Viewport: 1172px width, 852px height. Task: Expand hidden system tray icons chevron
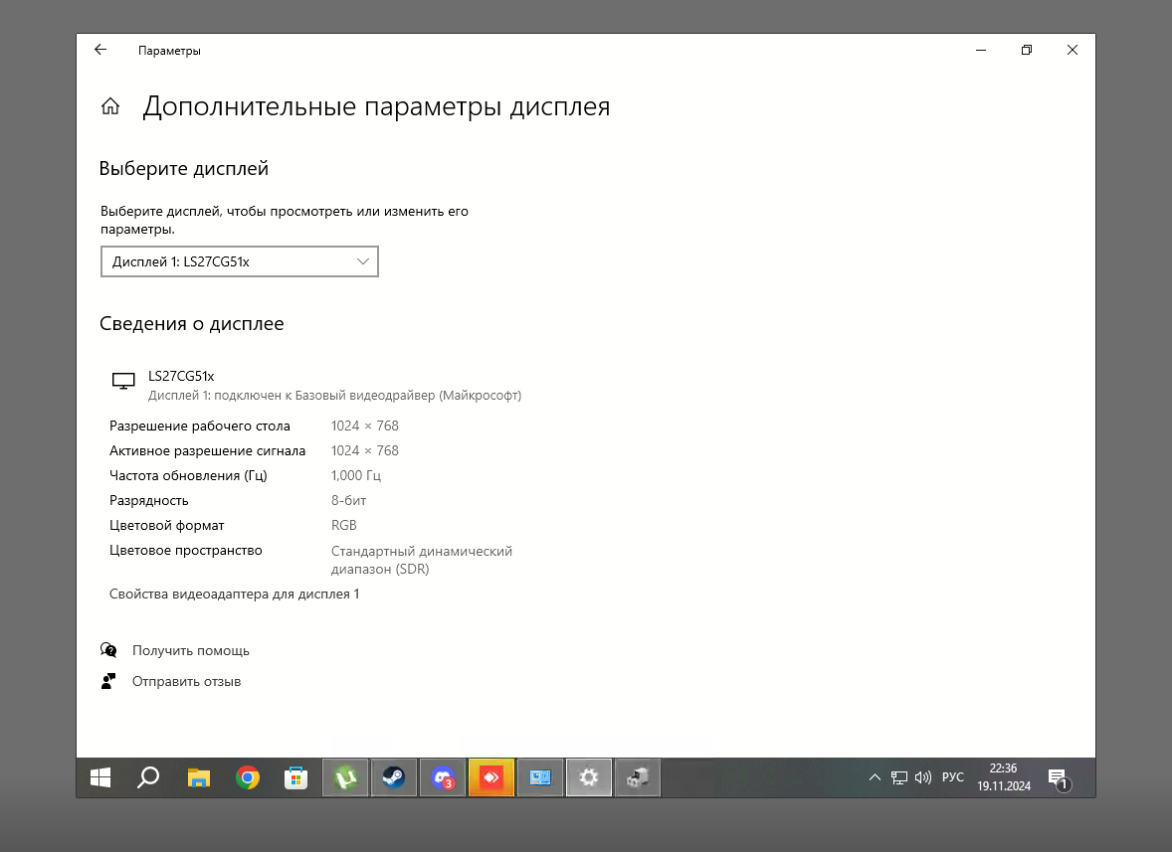[x=875, y=778]
